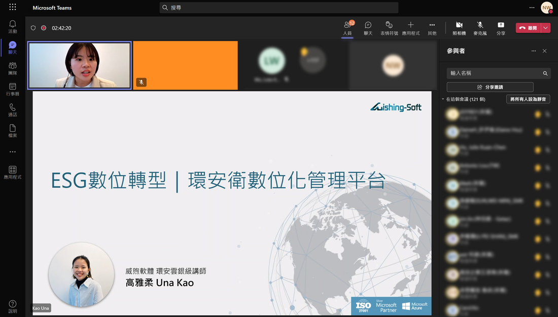Click the search box (搜尋)
Image resolution: width=558 pixels, height=317 pixels.
pyautogui.click(x=278, y=8)
